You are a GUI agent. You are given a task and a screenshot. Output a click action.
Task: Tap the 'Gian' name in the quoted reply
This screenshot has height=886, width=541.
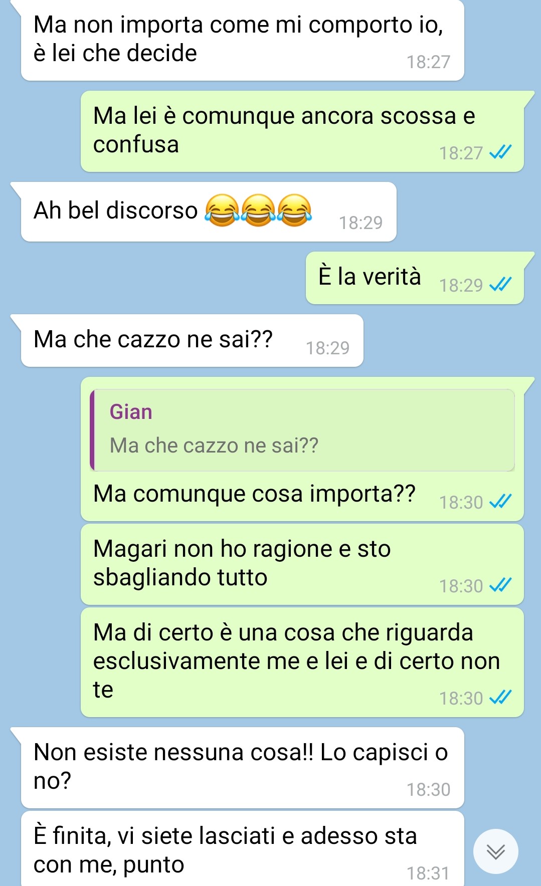click(131, 412)
